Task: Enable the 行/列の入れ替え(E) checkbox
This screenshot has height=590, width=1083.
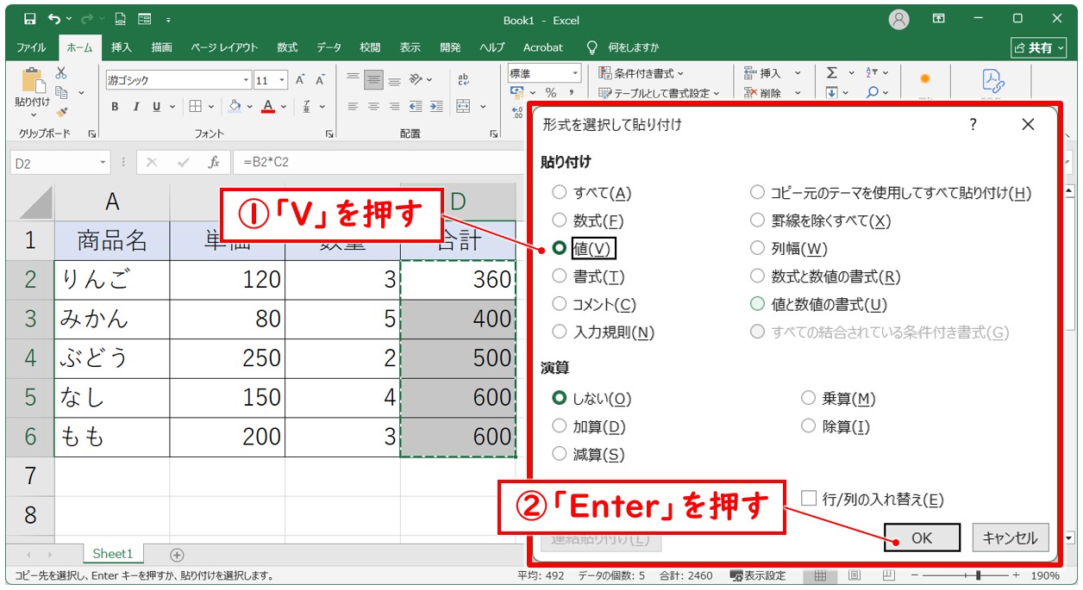Action: [809, 498]
